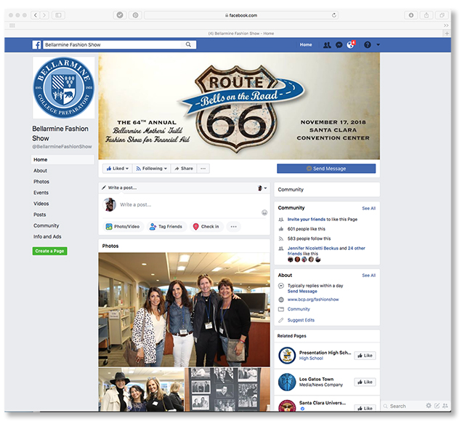465x421 pixels.
Task: Click Home in the blue header bar
Action: 306,45
